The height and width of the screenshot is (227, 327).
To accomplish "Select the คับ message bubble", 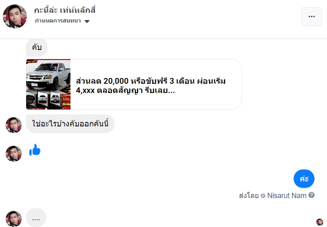I will (37, 47).
